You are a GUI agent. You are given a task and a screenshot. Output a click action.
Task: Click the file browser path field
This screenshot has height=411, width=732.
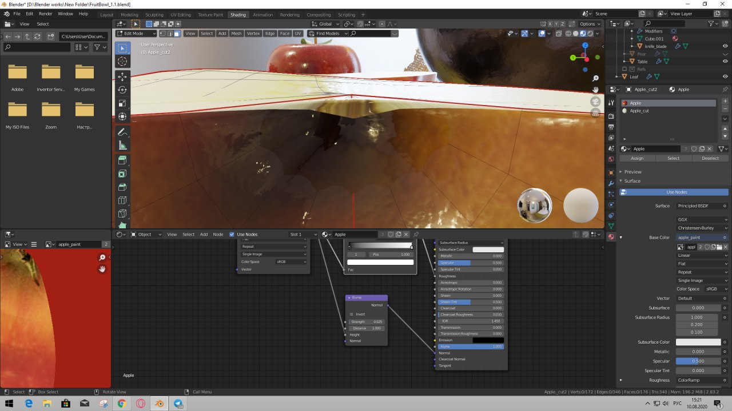(82, 36)
